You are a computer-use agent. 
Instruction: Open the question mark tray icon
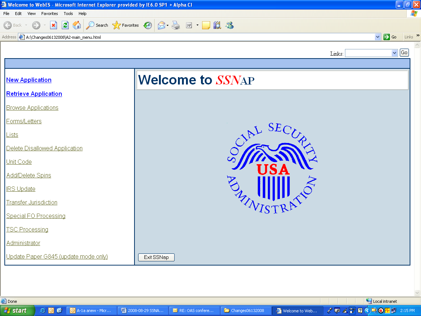pyautogui.click(x=360, y=311)
